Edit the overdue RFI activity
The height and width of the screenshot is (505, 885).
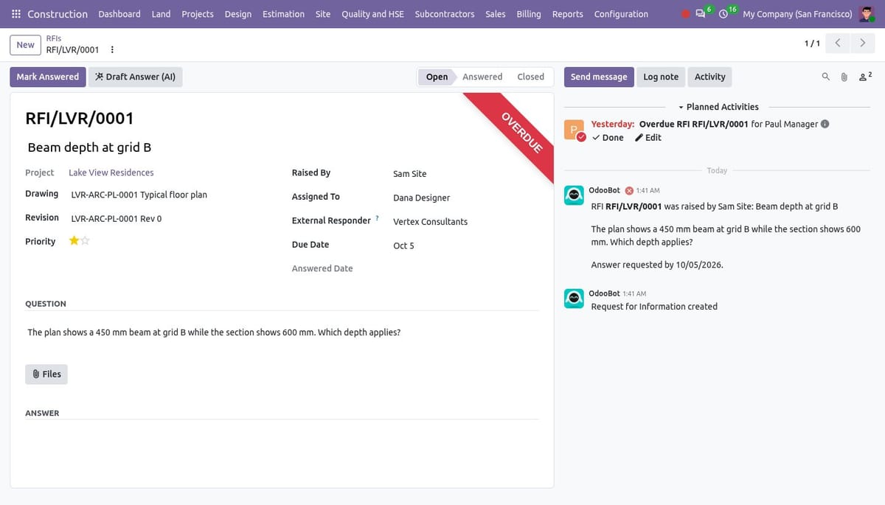click(648, 138)
